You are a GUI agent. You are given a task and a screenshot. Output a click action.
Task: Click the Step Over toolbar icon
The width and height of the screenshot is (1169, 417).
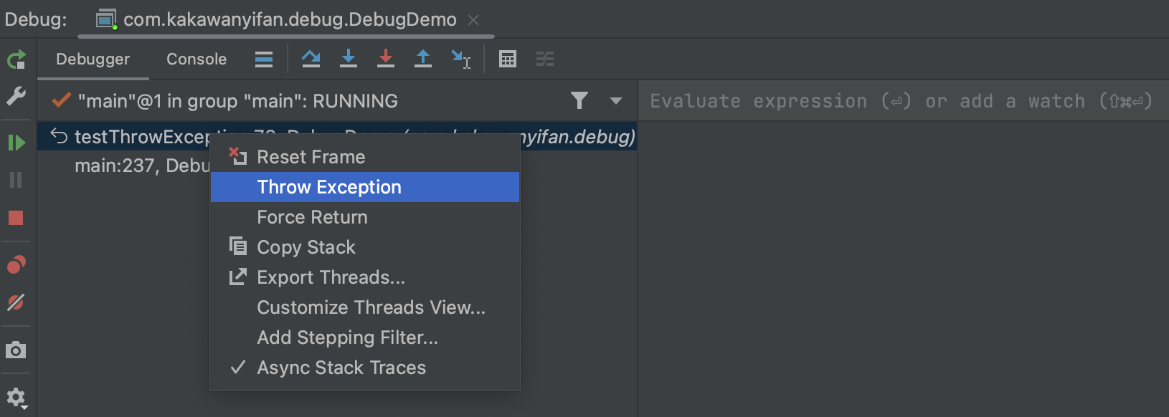pyautogui.click(x=311, y=59)
